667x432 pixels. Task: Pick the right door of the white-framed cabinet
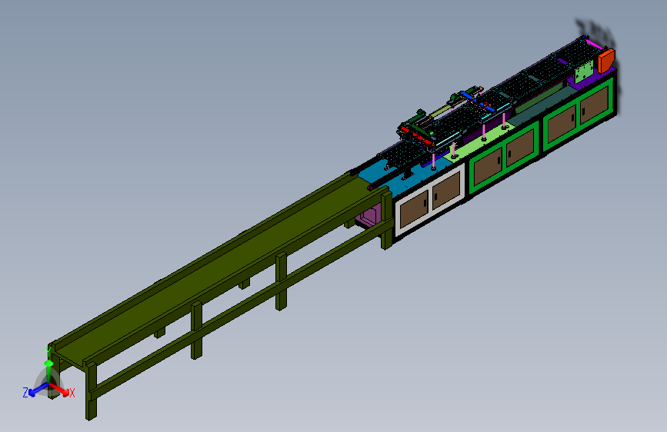click(446, 190)
